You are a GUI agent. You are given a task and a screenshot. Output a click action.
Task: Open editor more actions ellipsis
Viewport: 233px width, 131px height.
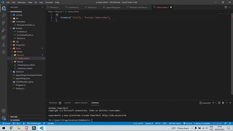(x=230, y=7)
